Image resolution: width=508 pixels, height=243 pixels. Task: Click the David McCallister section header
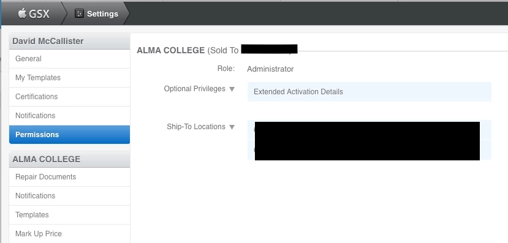[x=69, y=41]
